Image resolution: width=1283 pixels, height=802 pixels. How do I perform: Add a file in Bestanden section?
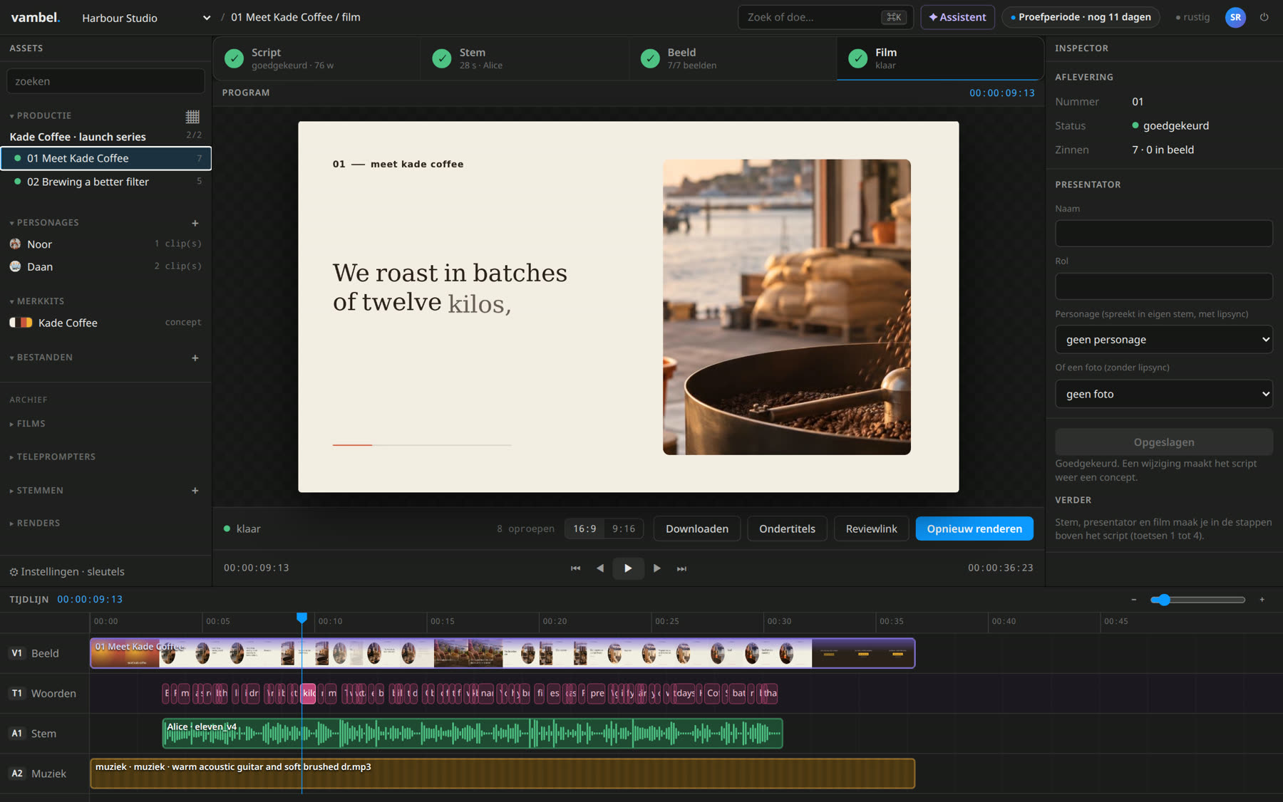pyautogui.click(x=195, y=358)
